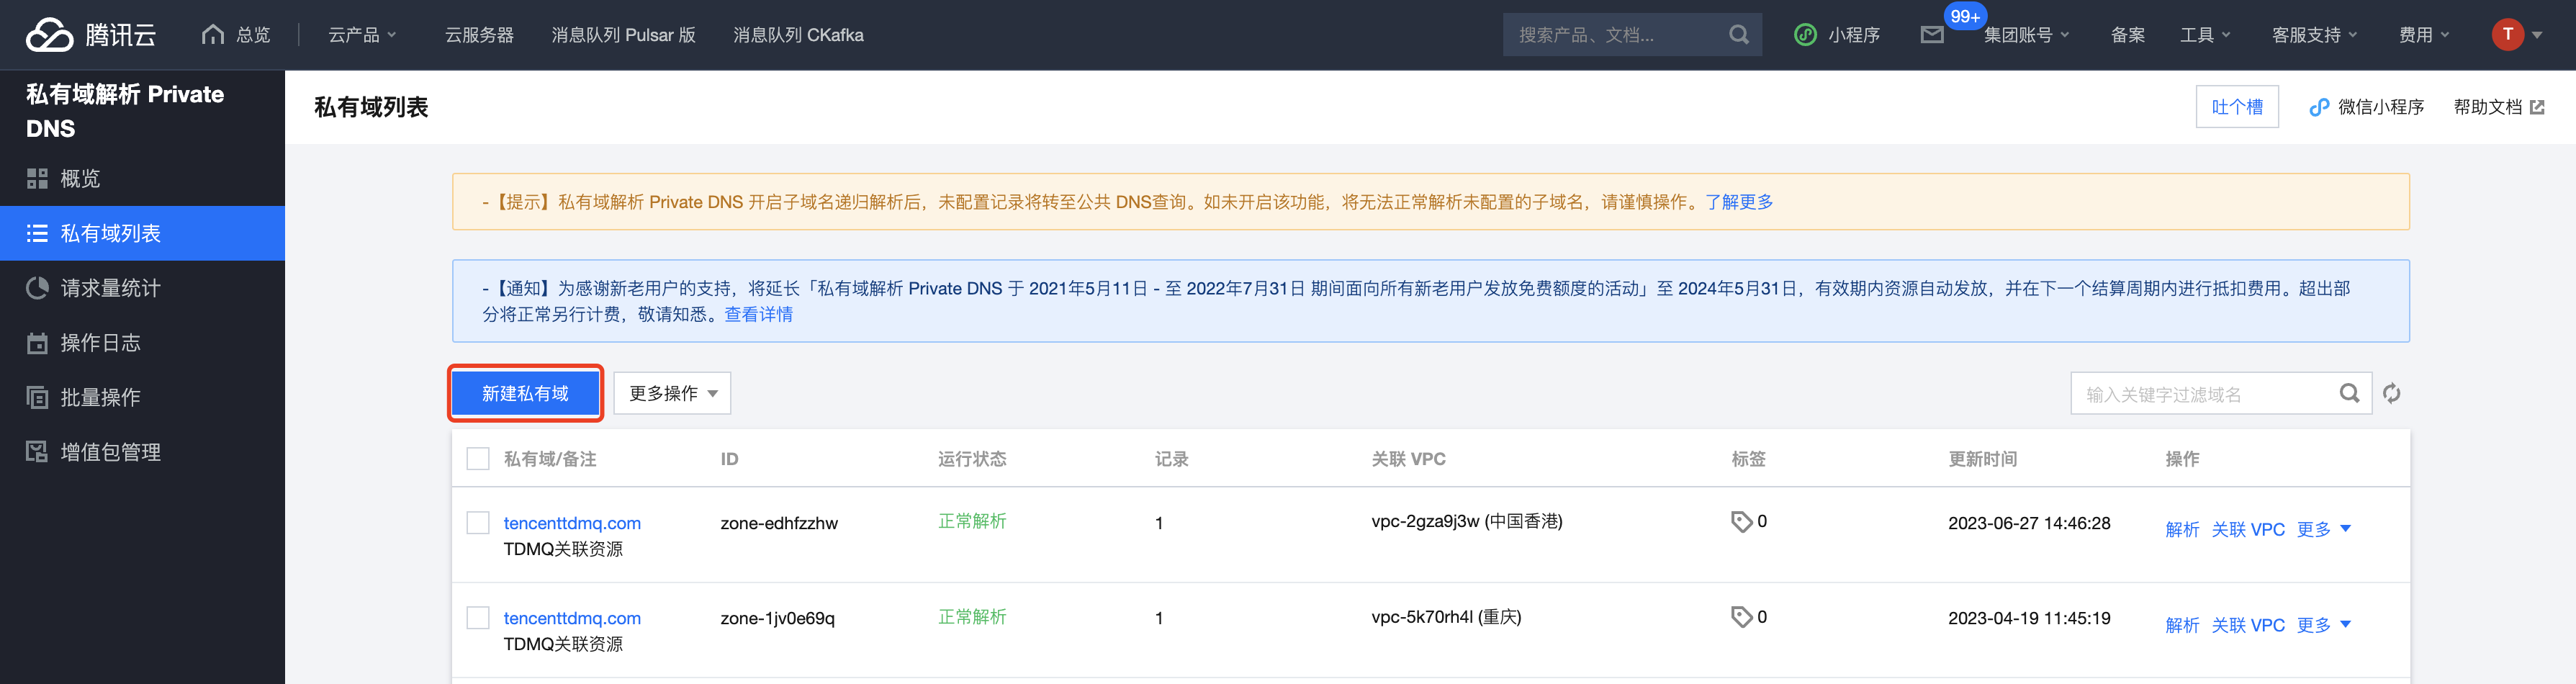Expand the 客服支持 dropdown
The width and height of the screenshot is (2576, 684).
[2314, 35]
